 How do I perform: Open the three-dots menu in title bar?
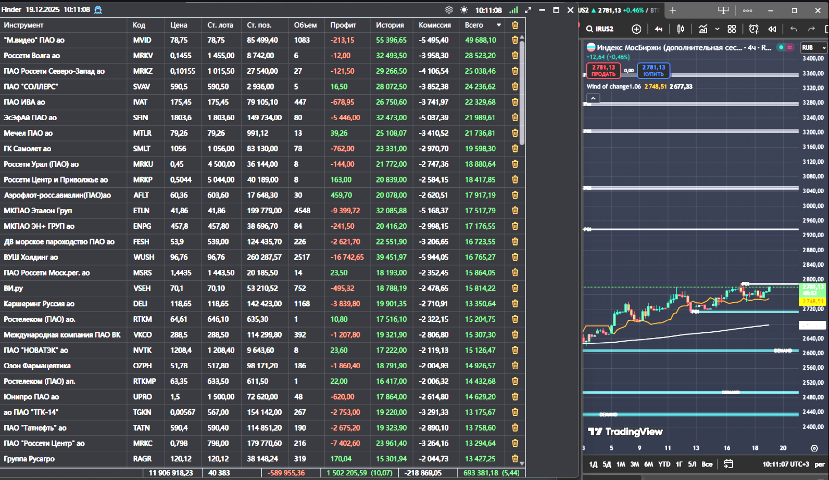click(x=747, y=10)
